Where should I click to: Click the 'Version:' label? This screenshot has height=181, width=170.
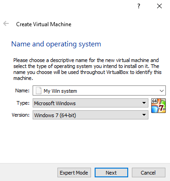[21, 115]
